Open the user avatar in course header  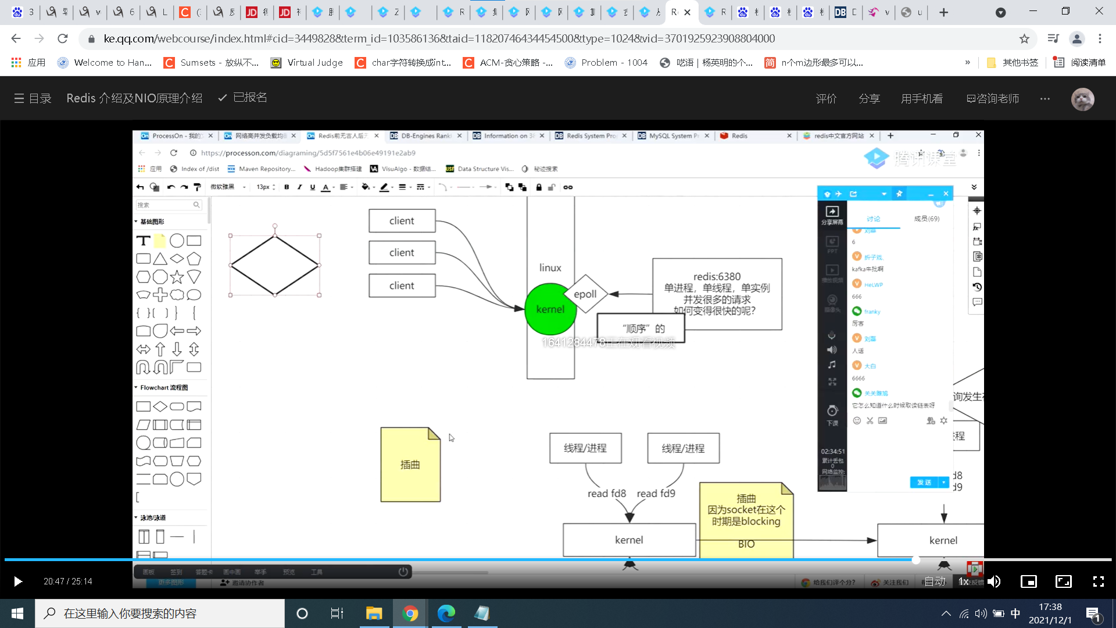(1083, 99)
